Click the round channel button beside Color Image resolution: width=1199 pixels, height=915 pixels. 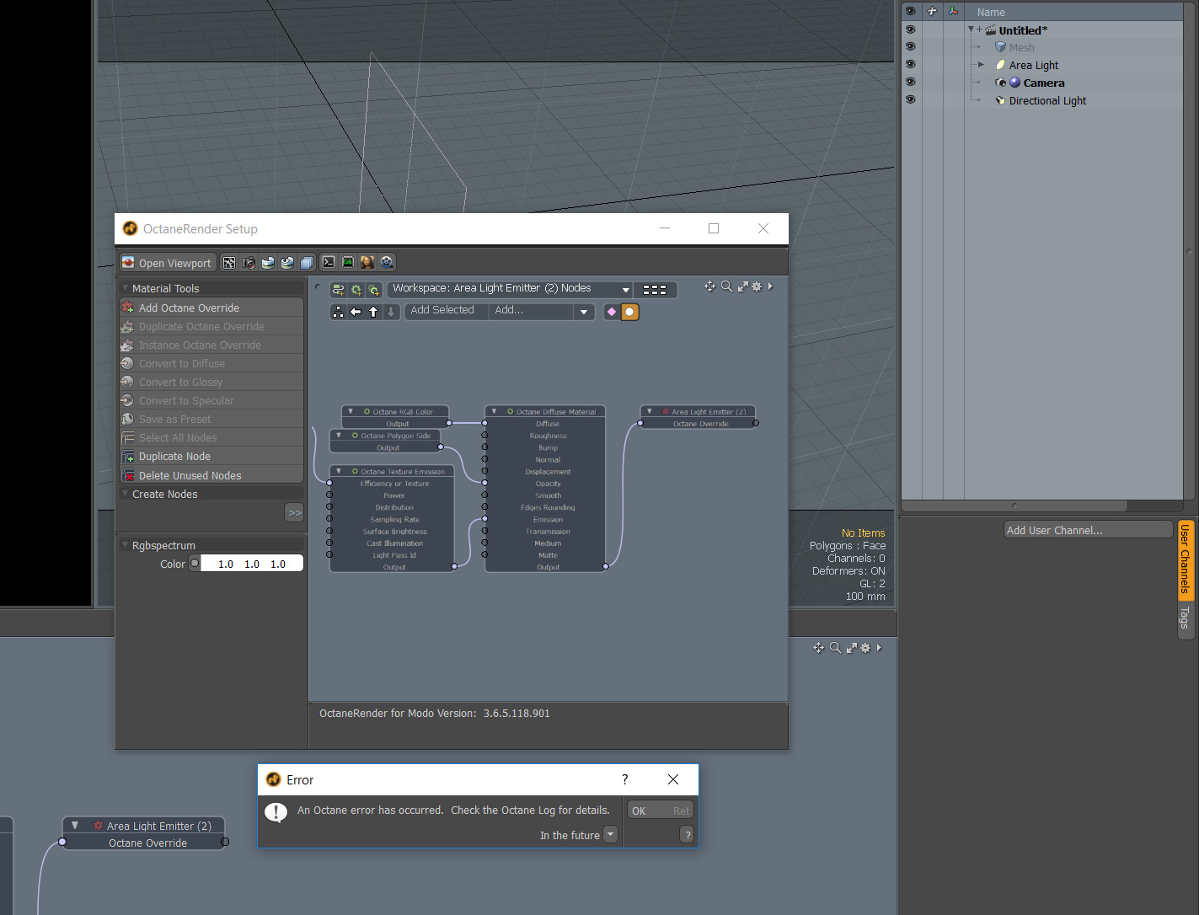pyautogui.click(x=195, y=564)
